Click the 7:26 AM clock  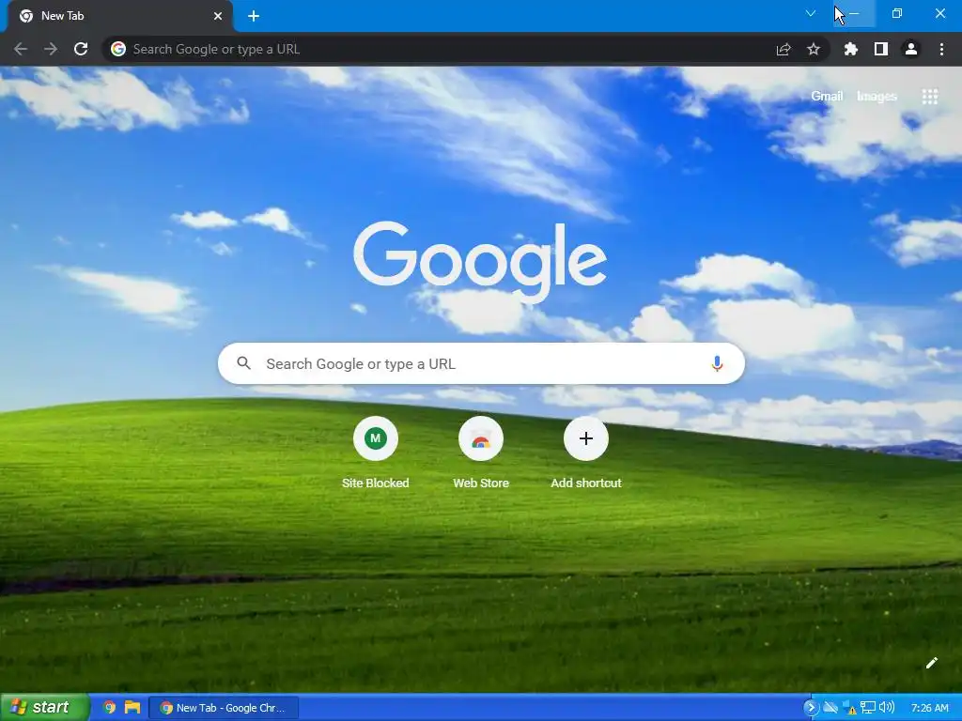point(929,708)
